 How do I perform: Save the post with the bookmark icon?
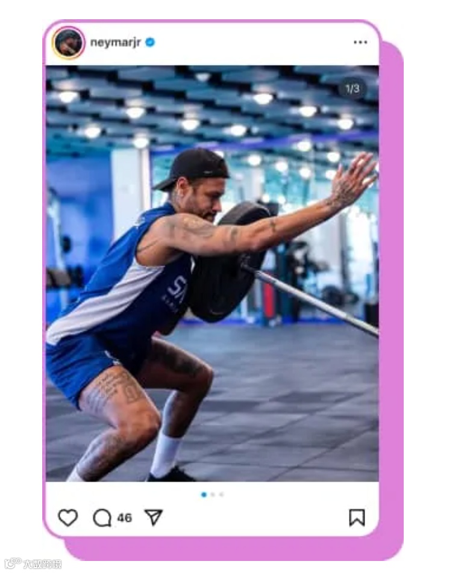click(357, 518)
